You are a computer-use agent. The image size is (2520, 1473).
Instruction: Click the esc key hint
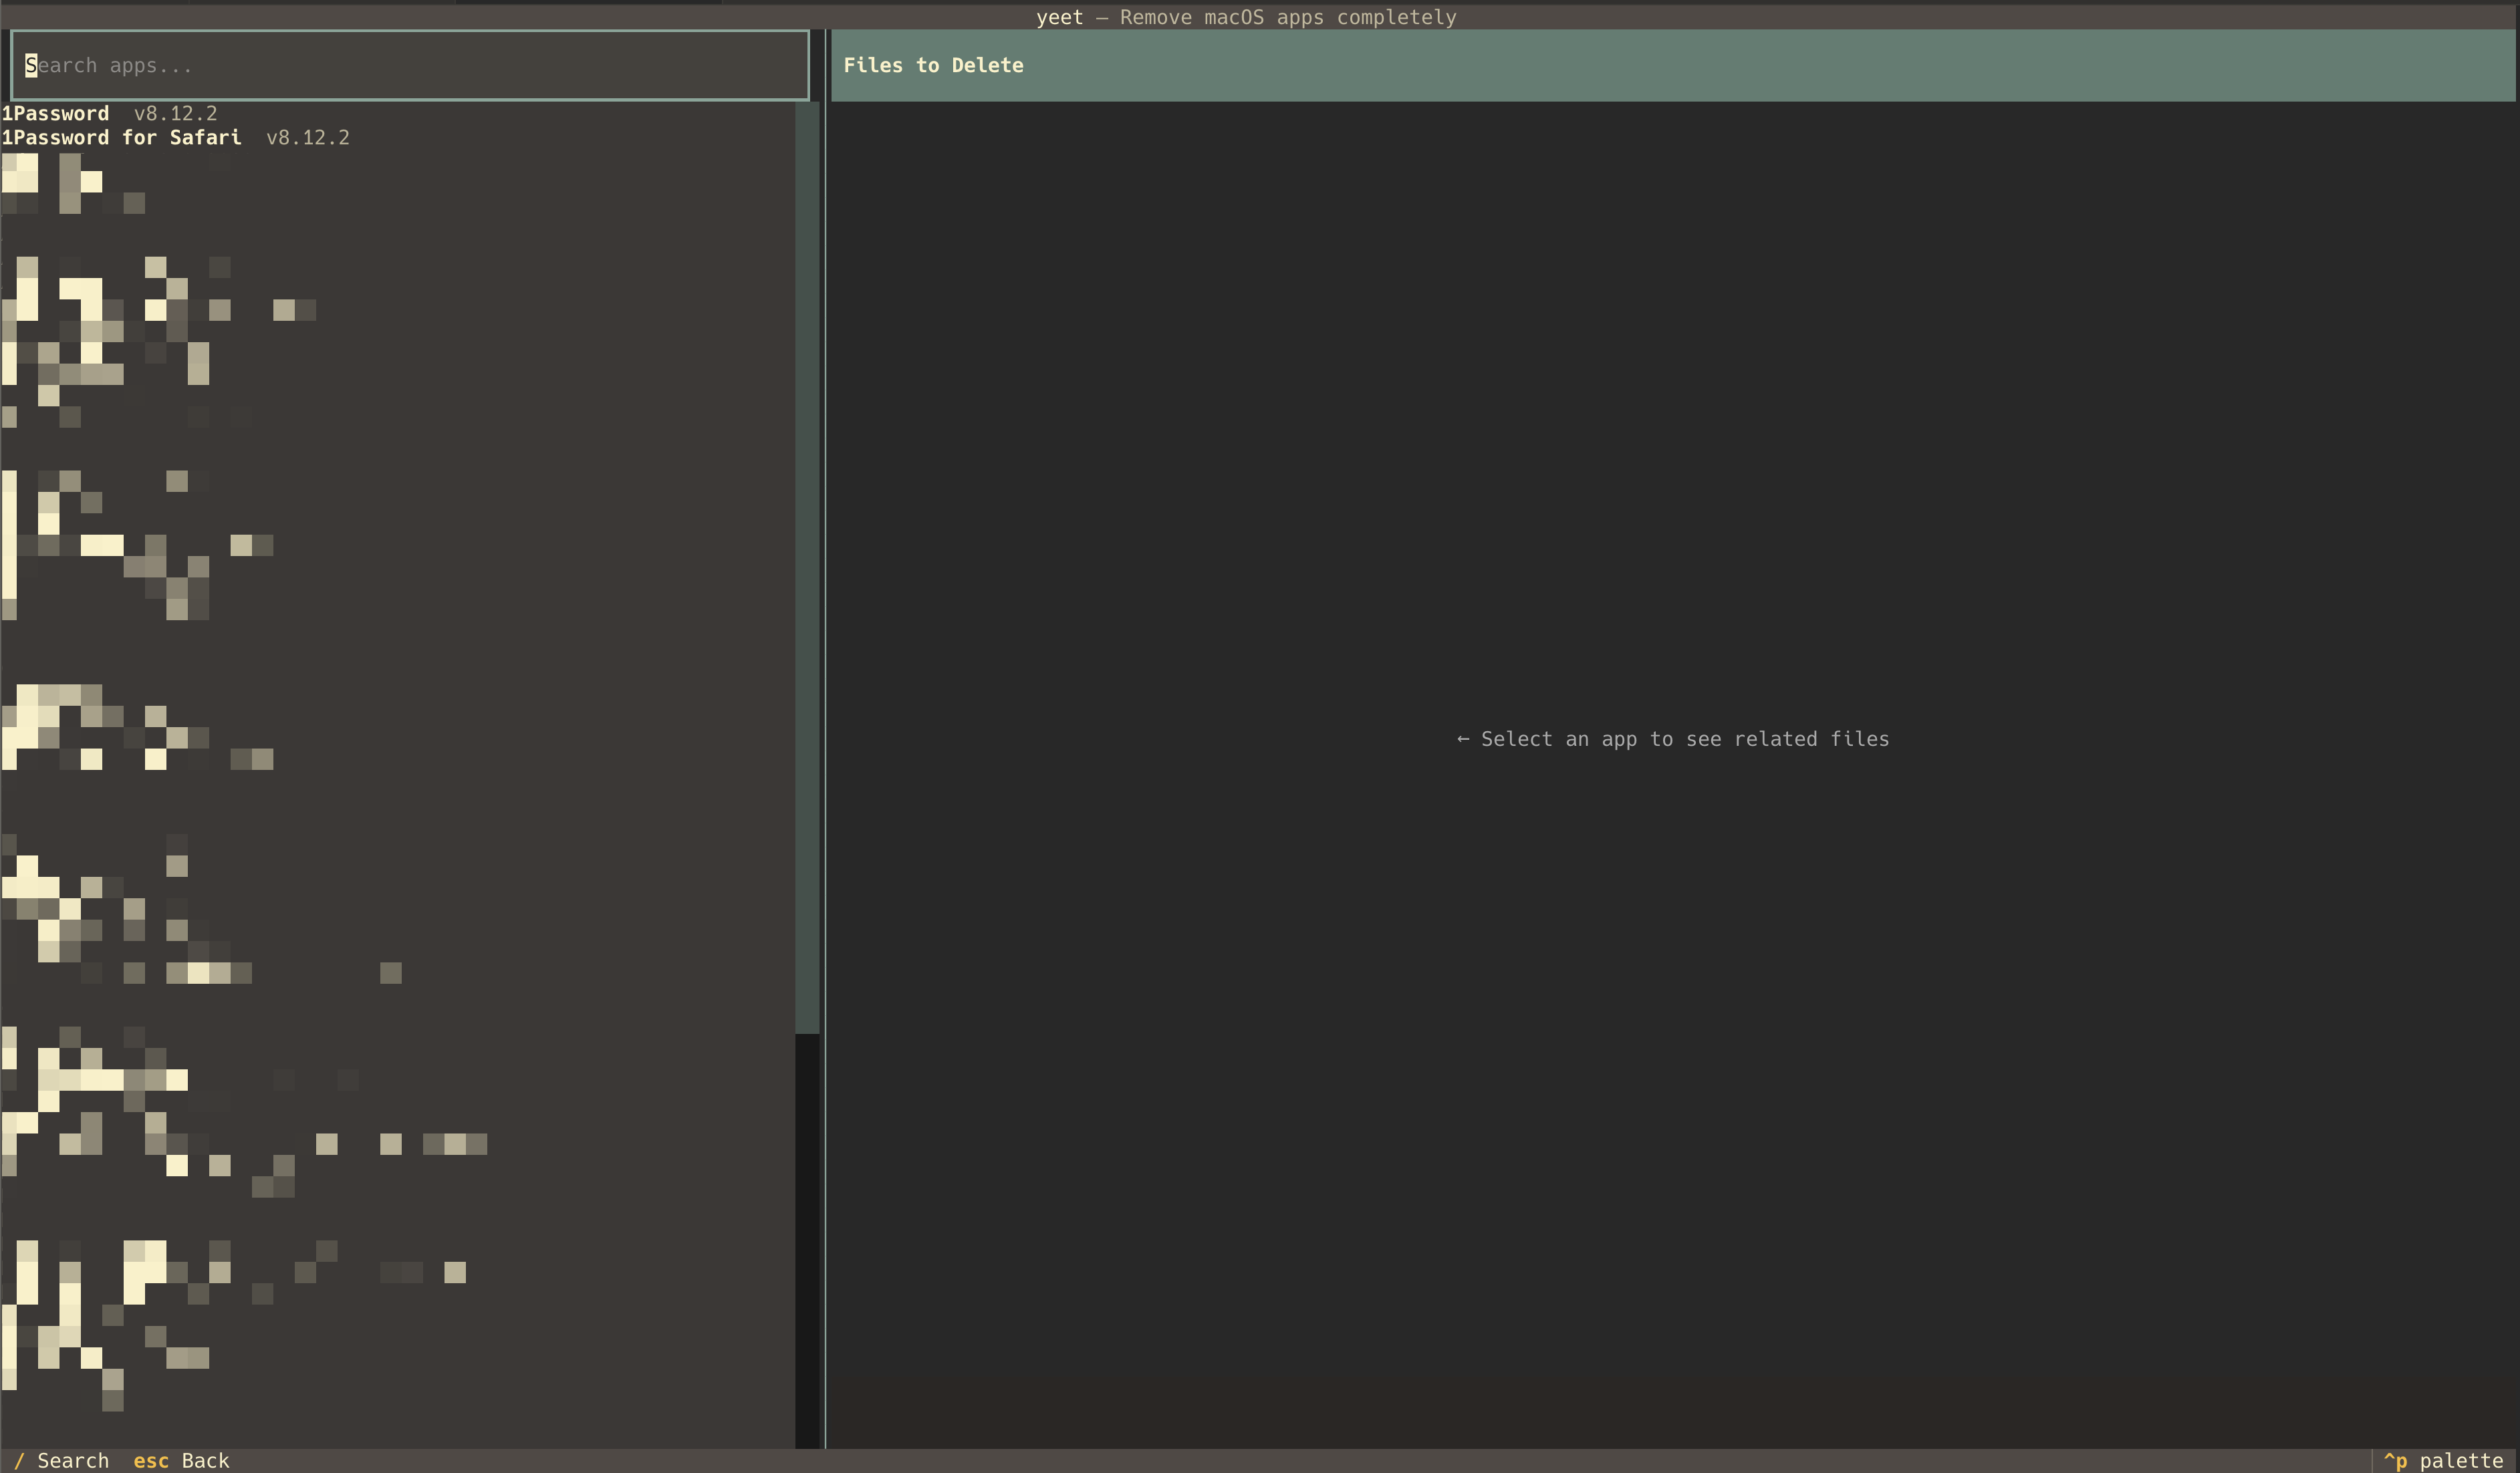point(151,1461)
